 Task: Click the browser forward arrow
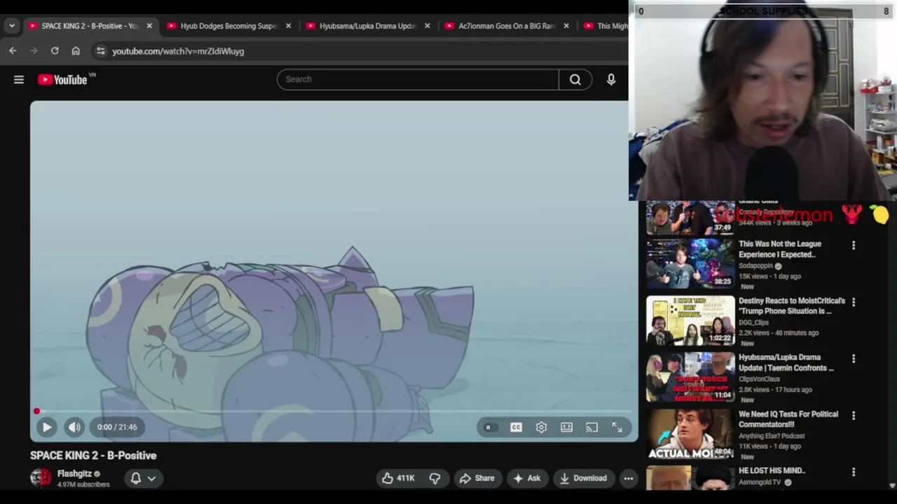[x=34, y=51]
